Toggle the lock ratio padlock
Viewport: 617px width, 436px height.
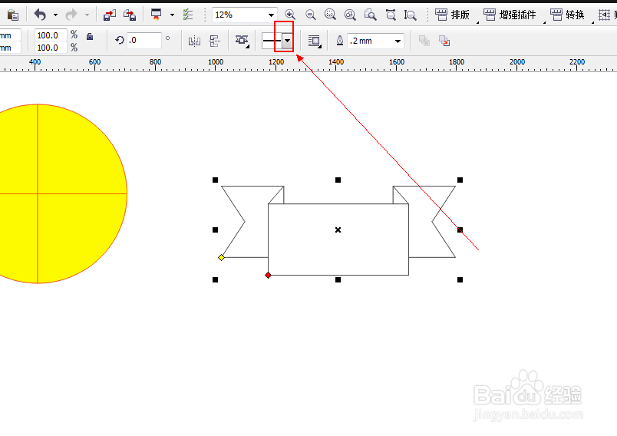click(x=90, y=37)
